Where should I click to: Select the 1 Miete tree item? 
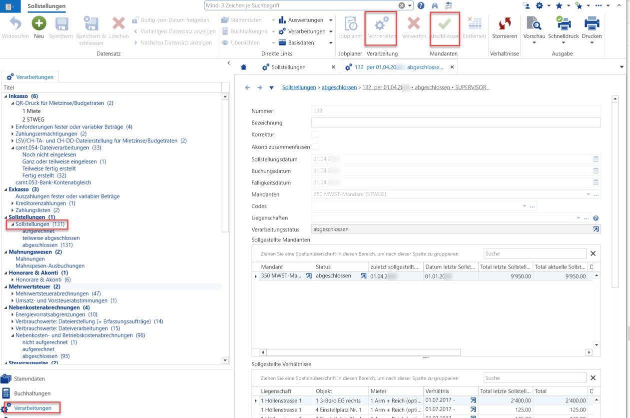coord(31,111)
